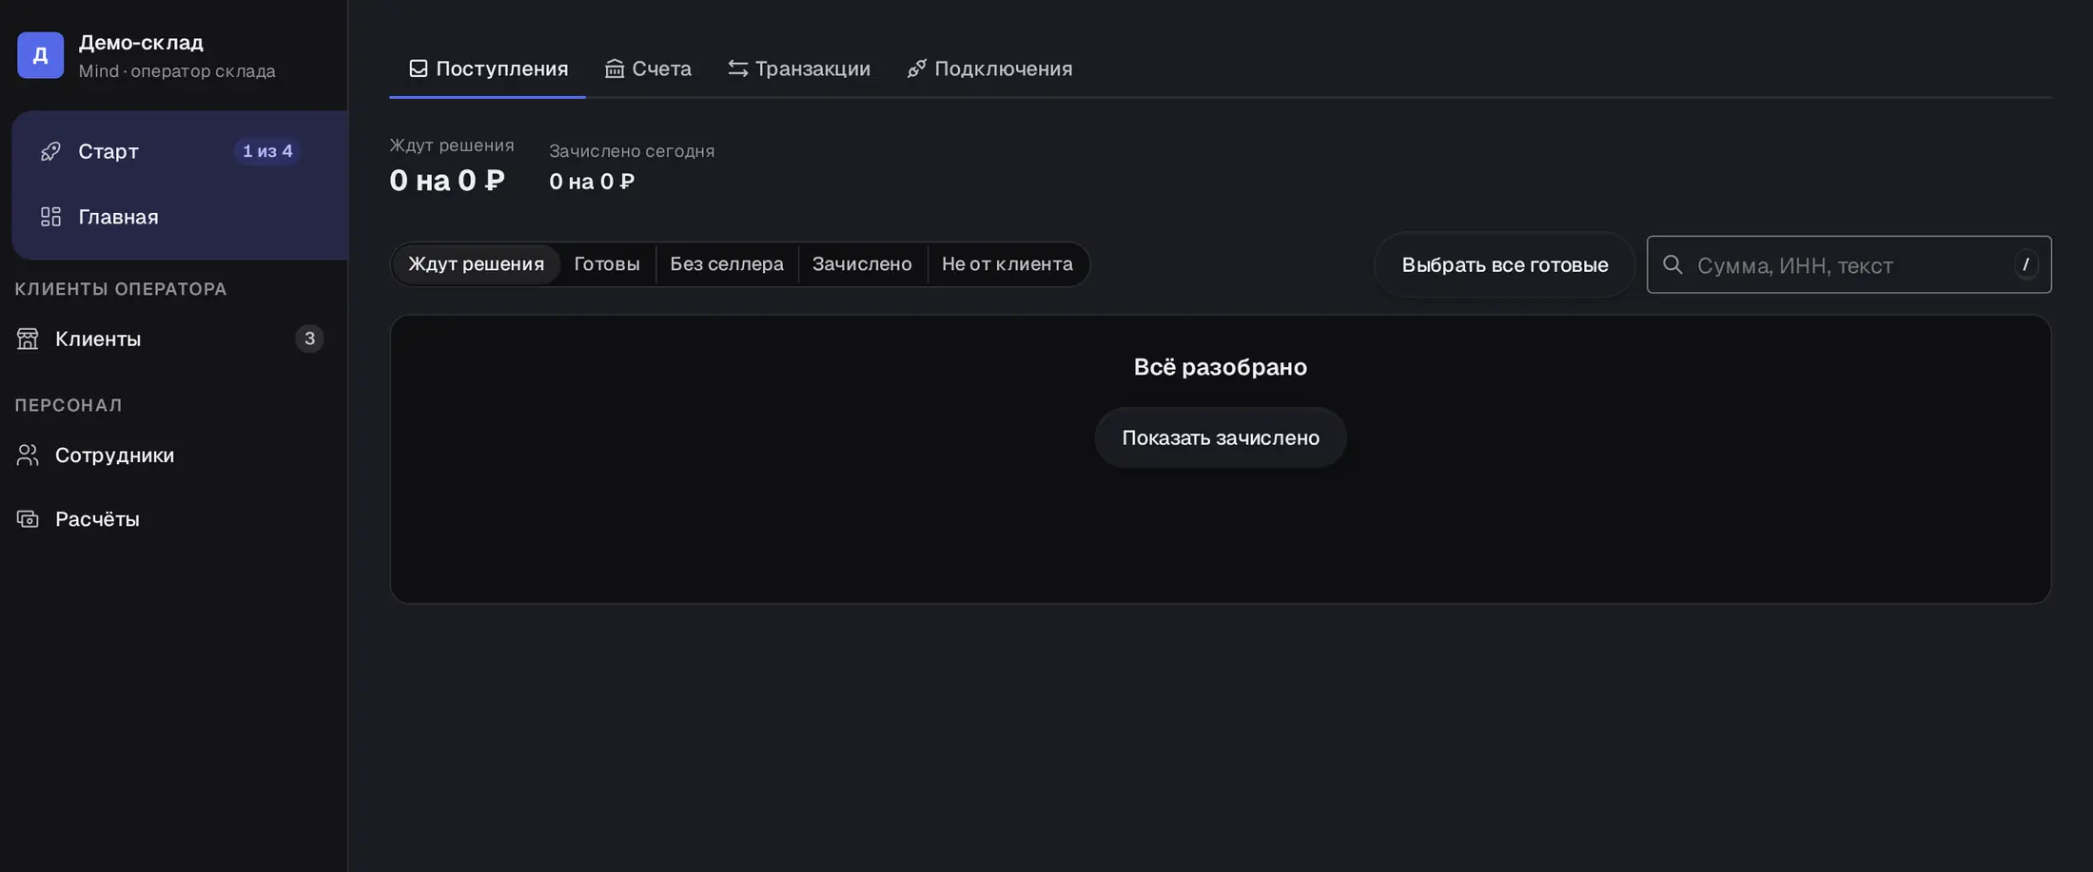This screenshot has height=872, width=2093.
Task: Click the Демо-склад avatar icon
Action: point(40,55)
